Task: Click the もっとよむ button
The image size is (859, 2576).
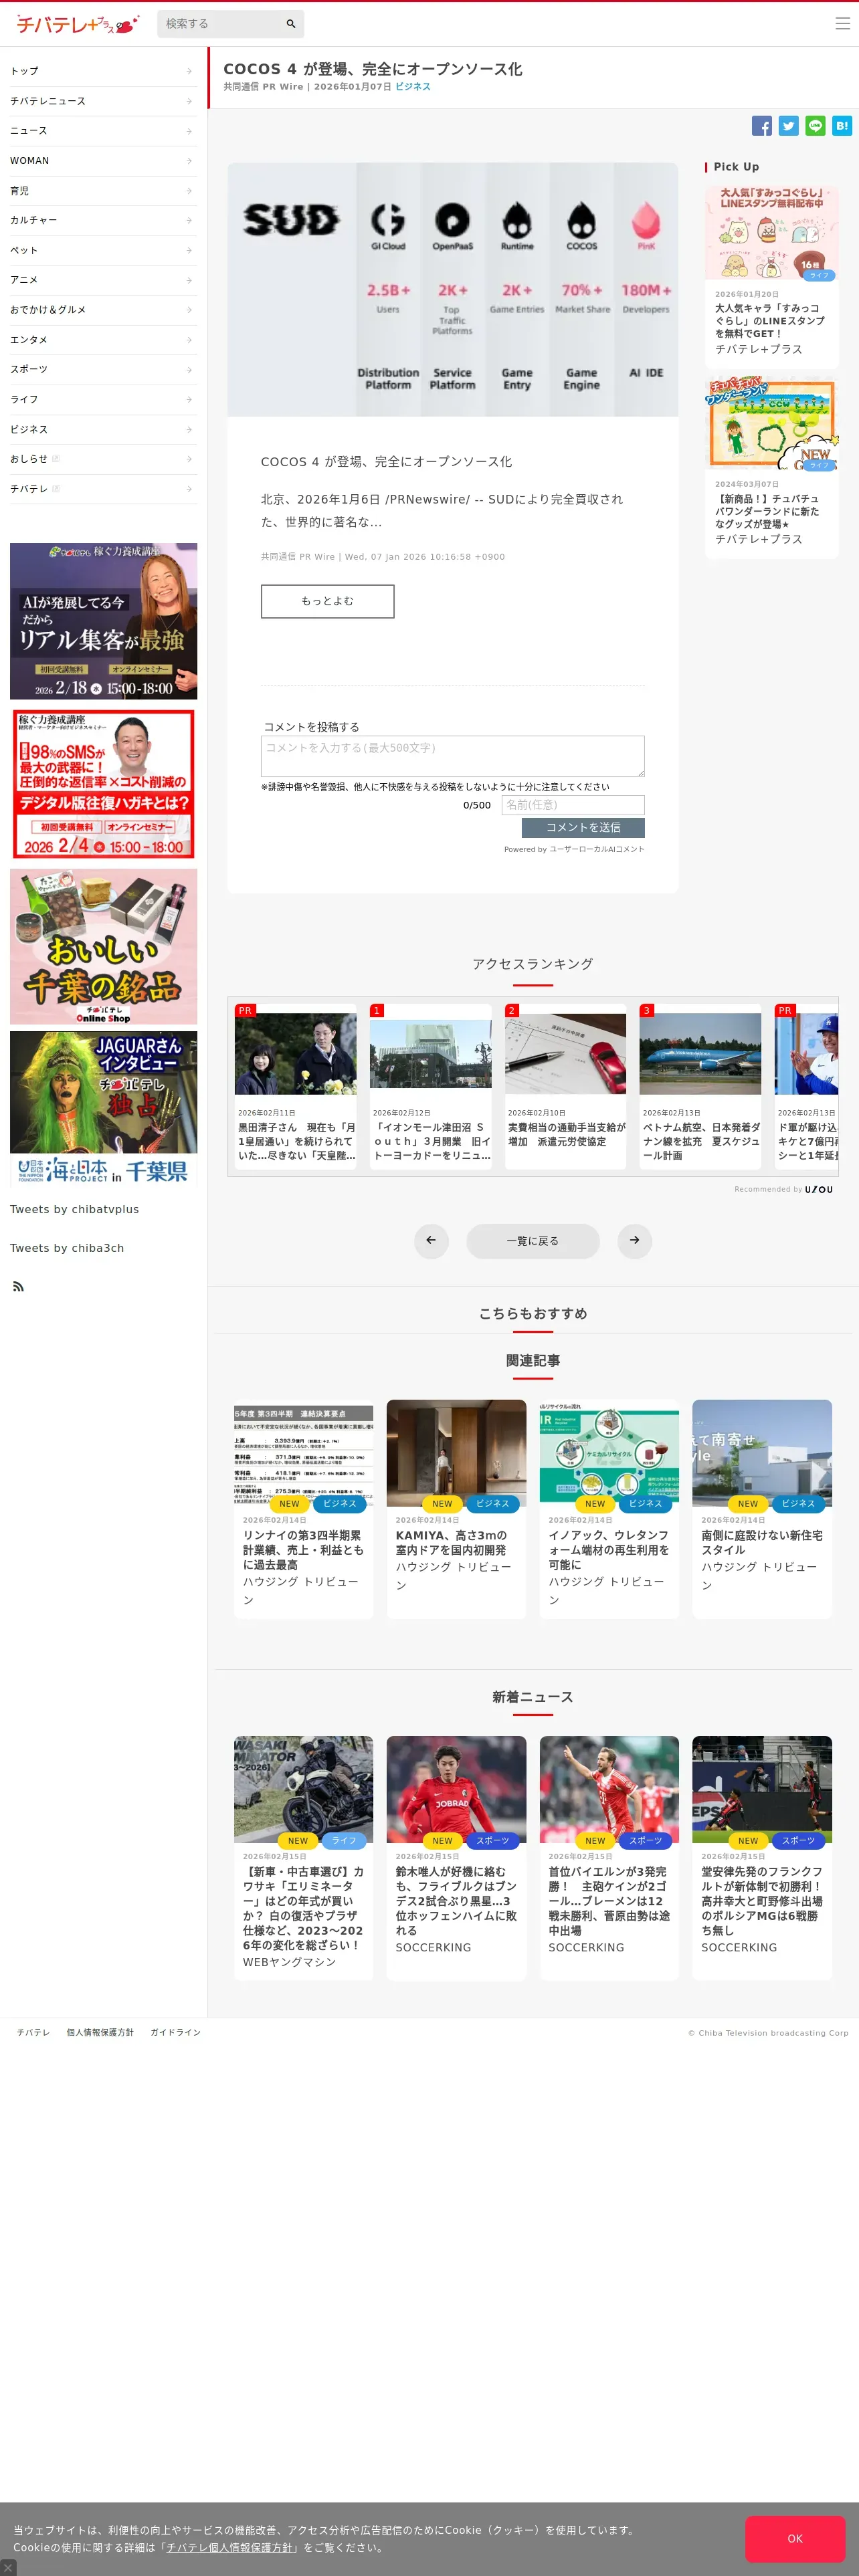Action: [327, 601]
